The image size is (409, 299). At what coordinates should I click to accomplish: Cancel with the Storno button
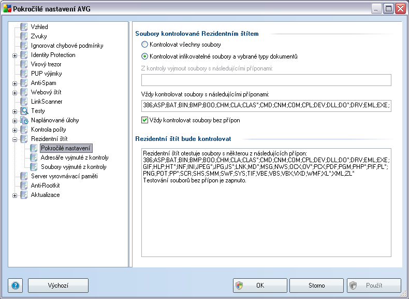pyautogui.click(x=316, y=286)
